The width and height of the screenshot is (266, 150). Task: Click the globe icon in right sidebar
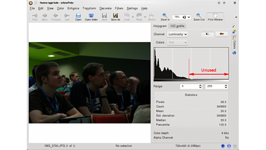coord(234,53)
